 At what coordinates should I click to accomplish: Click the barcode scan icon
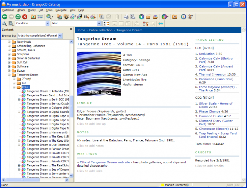(x=86, y=17)
